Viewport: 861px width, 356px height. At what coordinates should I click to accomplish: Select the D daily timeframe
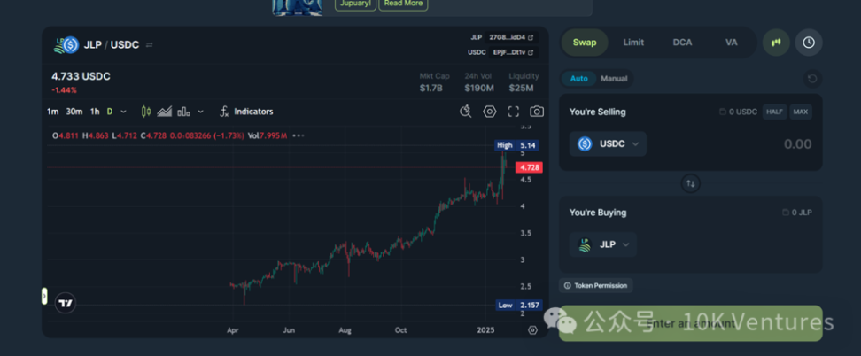pos(109,112)
